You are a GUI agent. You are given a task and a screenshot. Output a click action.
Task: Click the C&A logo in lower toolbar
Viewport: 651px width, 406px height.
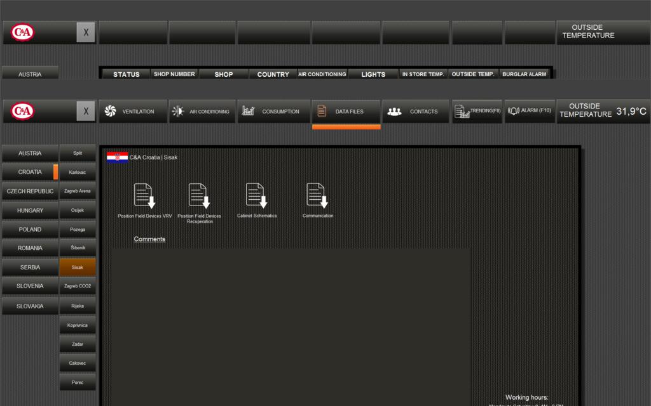23,112
